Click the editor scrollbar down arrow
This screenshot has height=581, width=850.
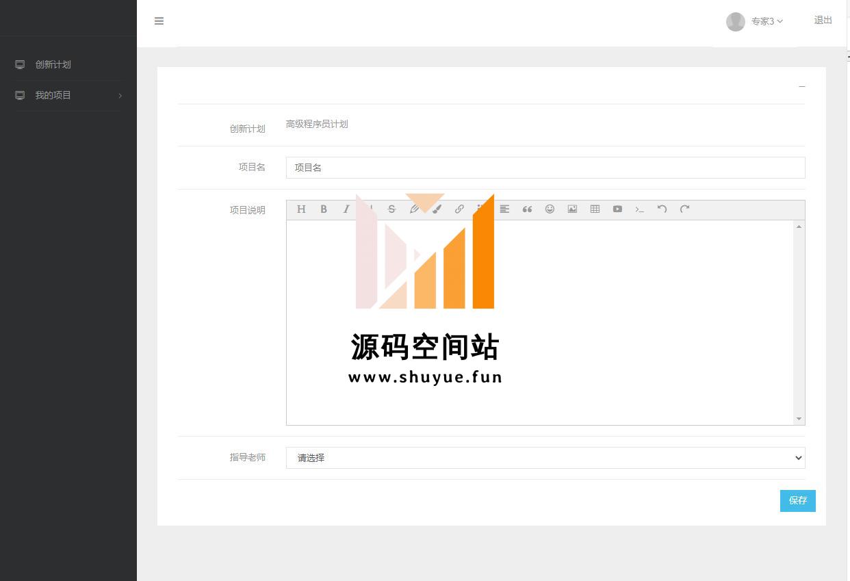tap(799, 419)
